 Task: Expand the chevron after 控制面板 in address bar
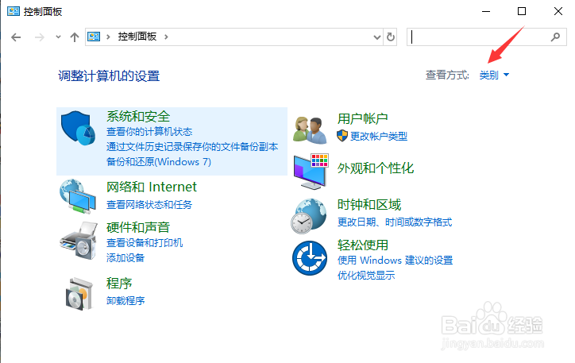point(166,37)
